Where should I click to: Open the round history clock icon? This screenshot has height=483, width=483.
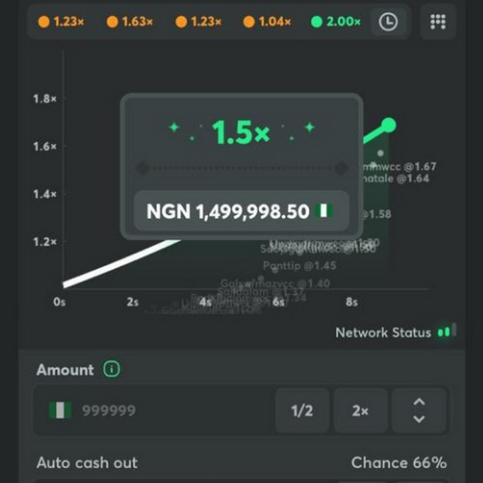[x=389, y=22]
